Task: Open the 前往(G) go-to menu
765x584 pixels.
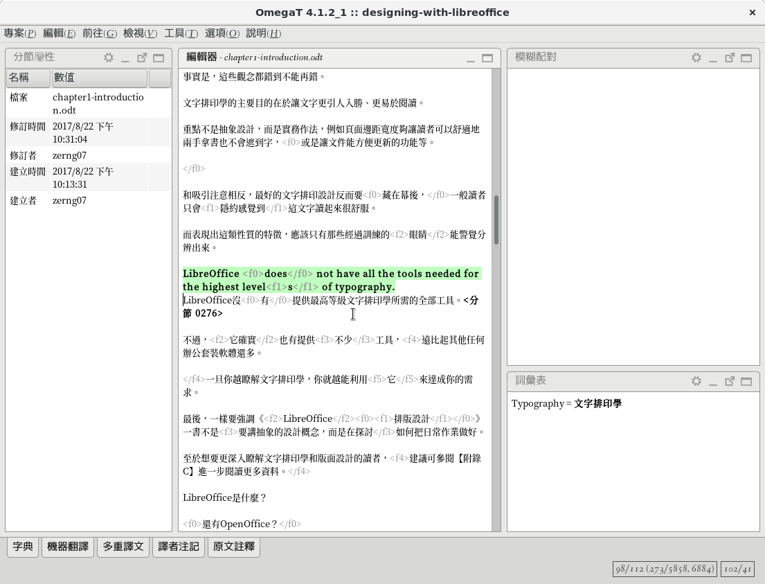Action: click(100, 33)
